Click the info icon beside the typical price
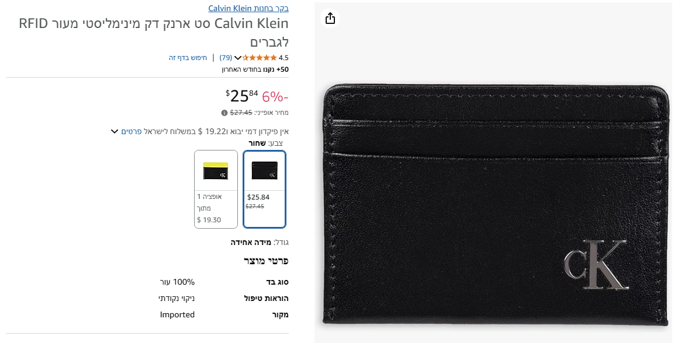This screenshot has height=343, width=674. click(x=224, y=113)
